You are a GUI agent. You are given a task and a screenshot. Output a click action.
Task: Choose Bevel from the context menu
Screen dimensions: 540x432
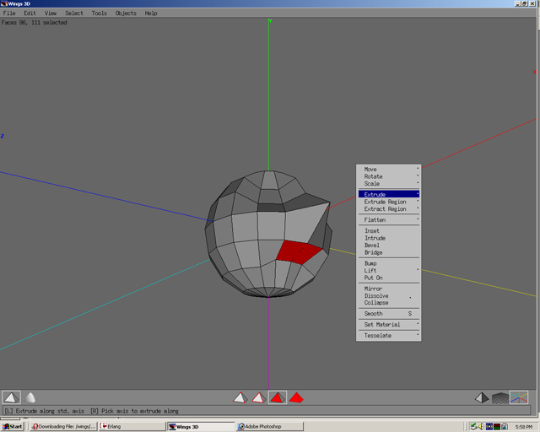[x=388, y=246]
